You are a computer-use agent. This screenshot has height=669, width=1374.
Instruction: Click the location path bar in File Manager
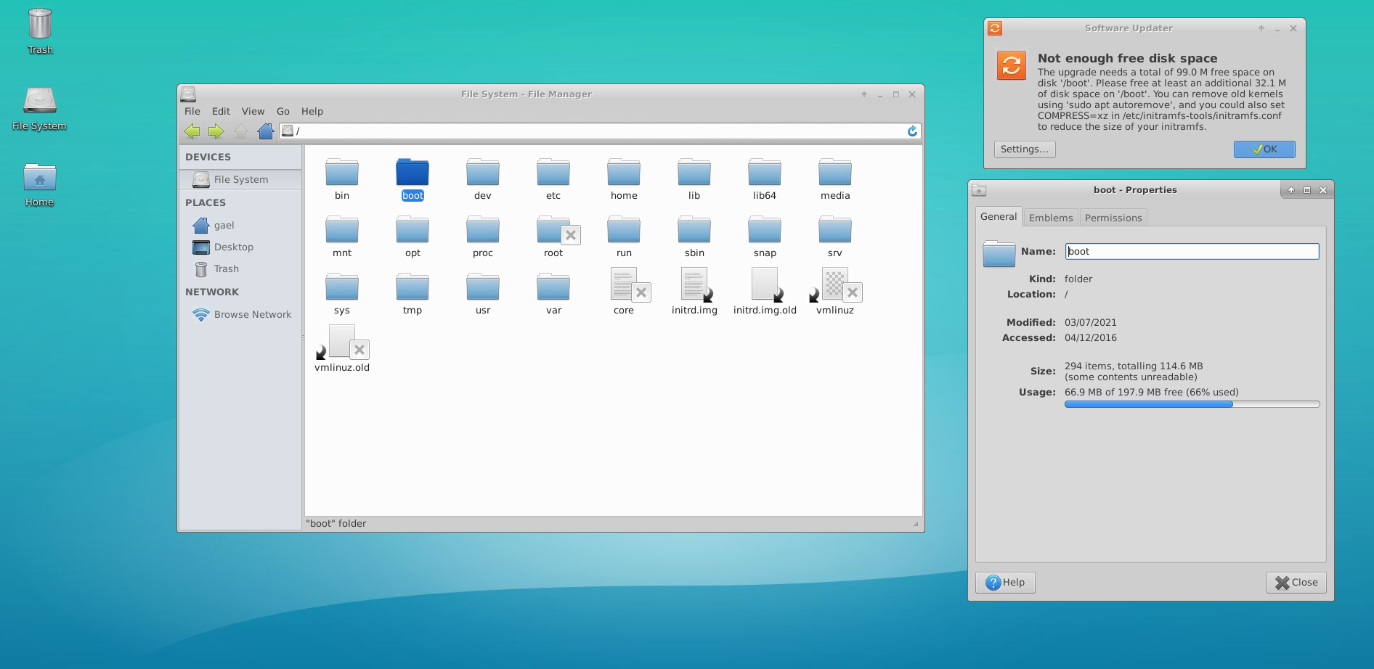[600, 131]
